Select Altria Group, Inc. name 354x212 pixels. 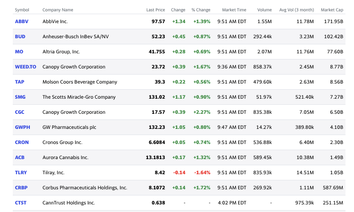[61, 51]
